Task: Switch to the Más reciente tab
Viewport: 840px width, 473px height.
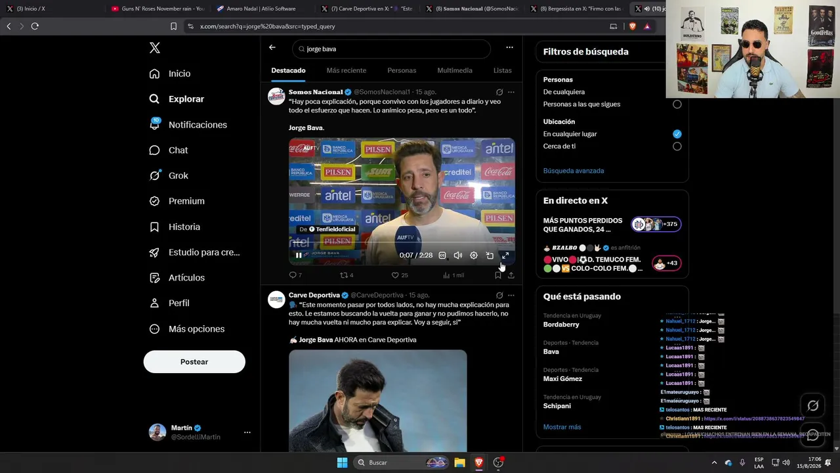Action: [x=346, y=70]
